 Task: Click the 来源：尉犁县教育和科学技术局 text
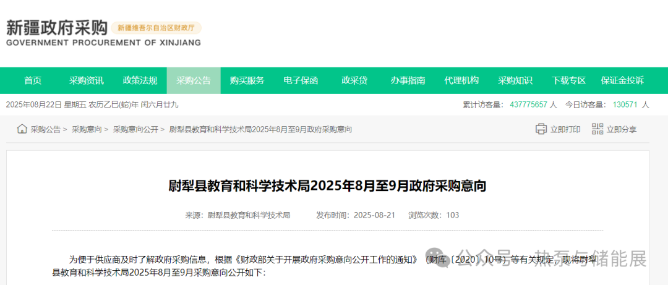click(238, 215)
